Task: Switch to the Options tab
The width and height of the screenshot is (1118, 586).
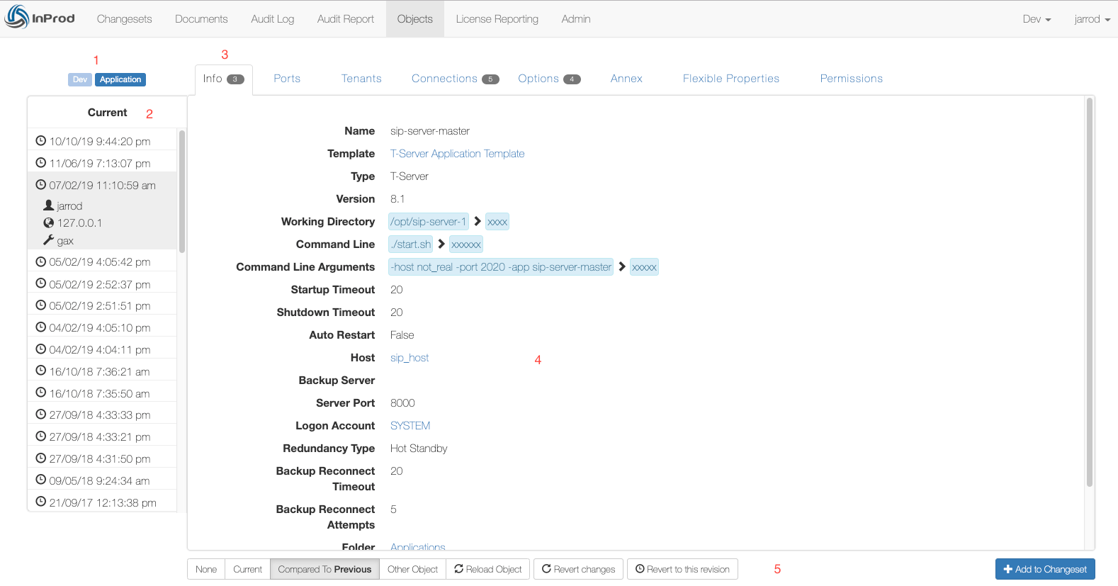Action: 549,79
